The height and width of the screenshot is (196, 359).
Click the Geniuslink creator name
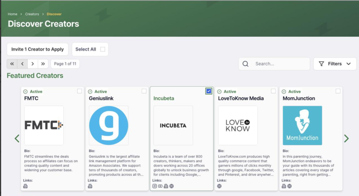click(x=101, y=98)
